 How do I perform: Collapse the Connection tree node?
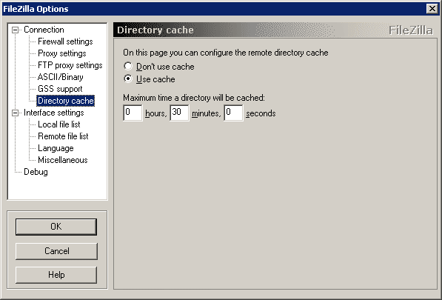coord(15,30)
